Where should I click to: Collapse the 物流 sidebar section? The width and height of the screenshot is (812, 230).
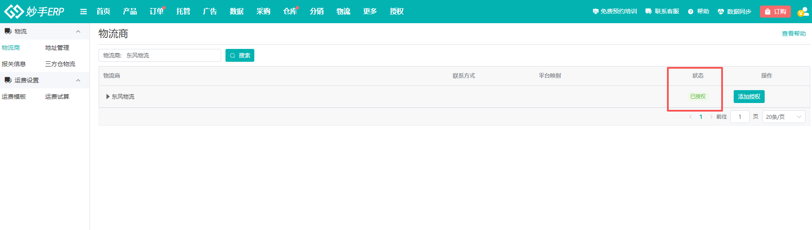[78, 31]
